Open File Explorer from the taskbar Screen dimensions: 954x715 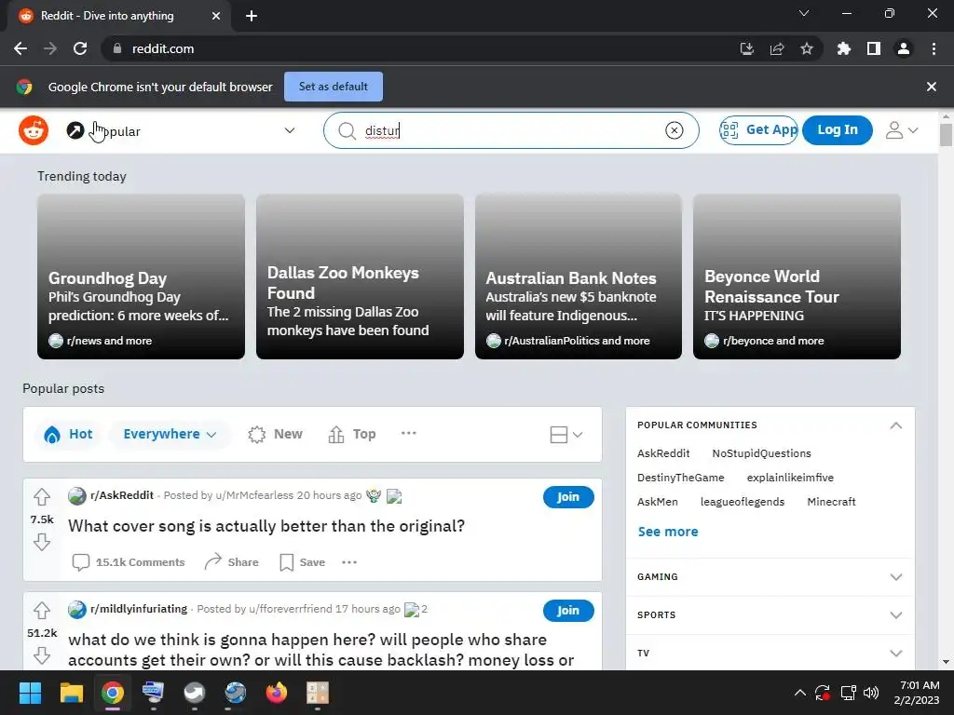tap(71, 693)
